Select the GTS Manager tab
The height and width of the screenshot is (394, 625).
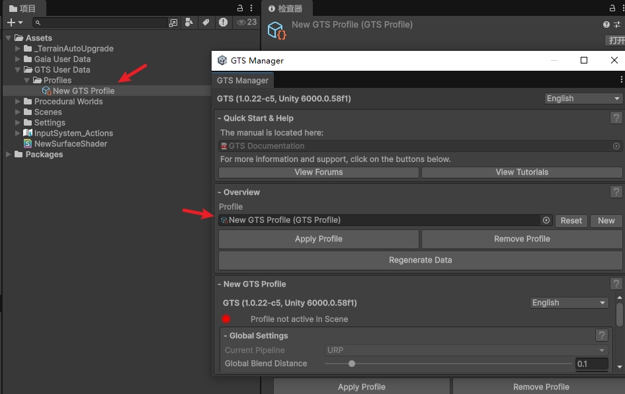[x=242, y=81]
